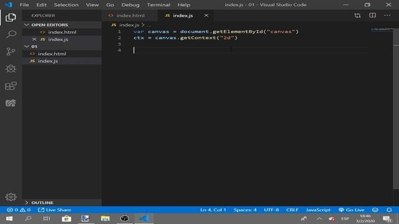Start a Live Share session

click(x=54, y=210)
